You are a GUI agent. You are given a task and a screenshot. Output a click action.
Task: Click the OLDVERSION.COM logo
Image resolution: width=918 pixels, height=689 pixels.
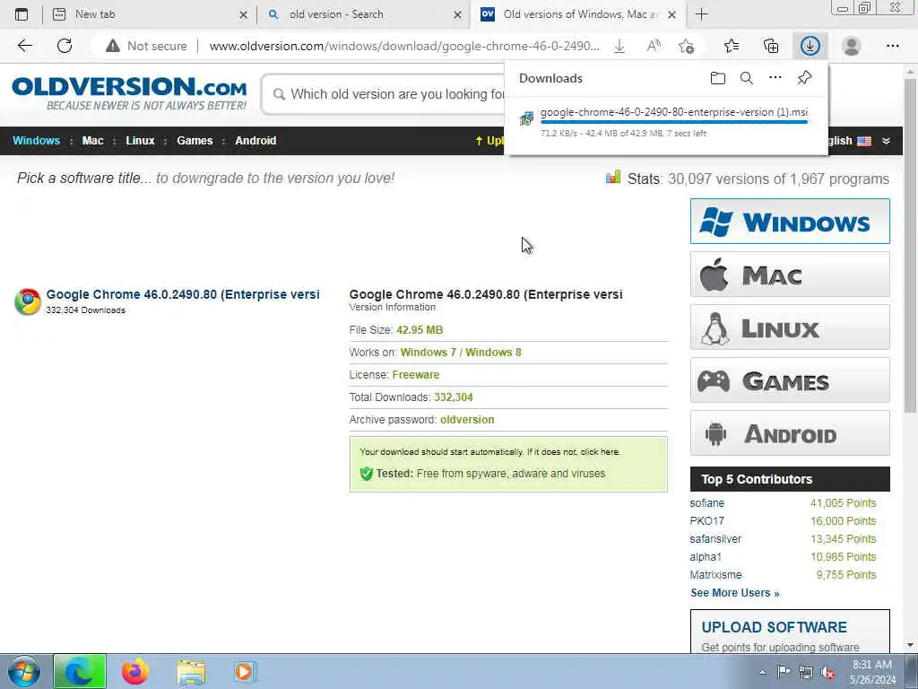129,93
